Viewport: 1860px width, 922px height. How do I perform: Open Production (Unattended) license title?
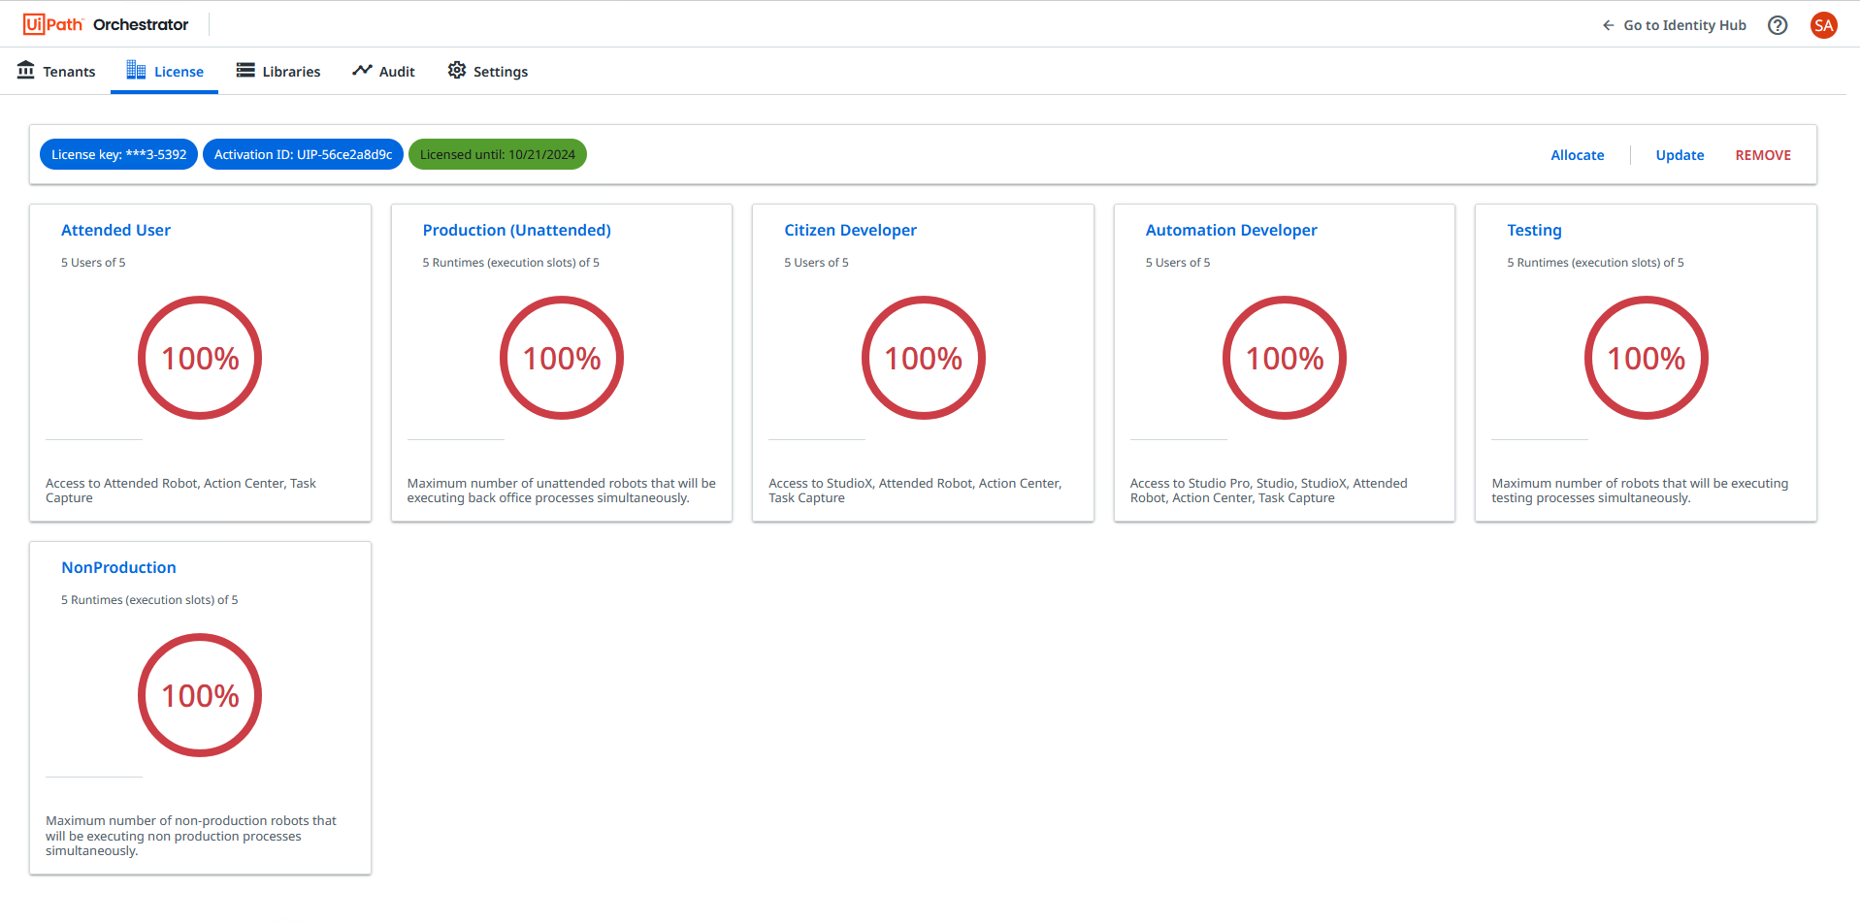coord(516,230)
